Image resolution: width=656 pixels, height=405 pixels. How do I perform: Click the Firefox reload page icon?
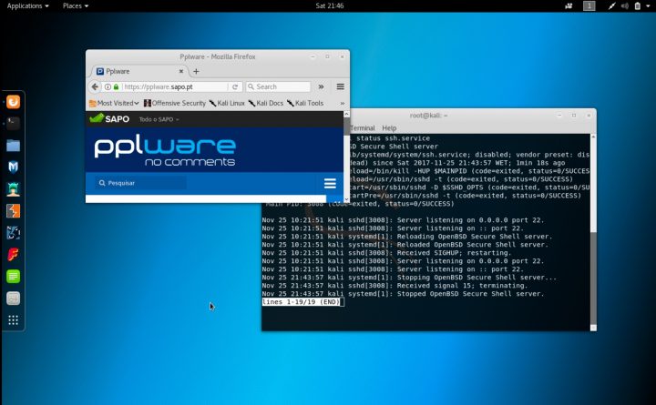pyautogui.click(x=235, y=86)
